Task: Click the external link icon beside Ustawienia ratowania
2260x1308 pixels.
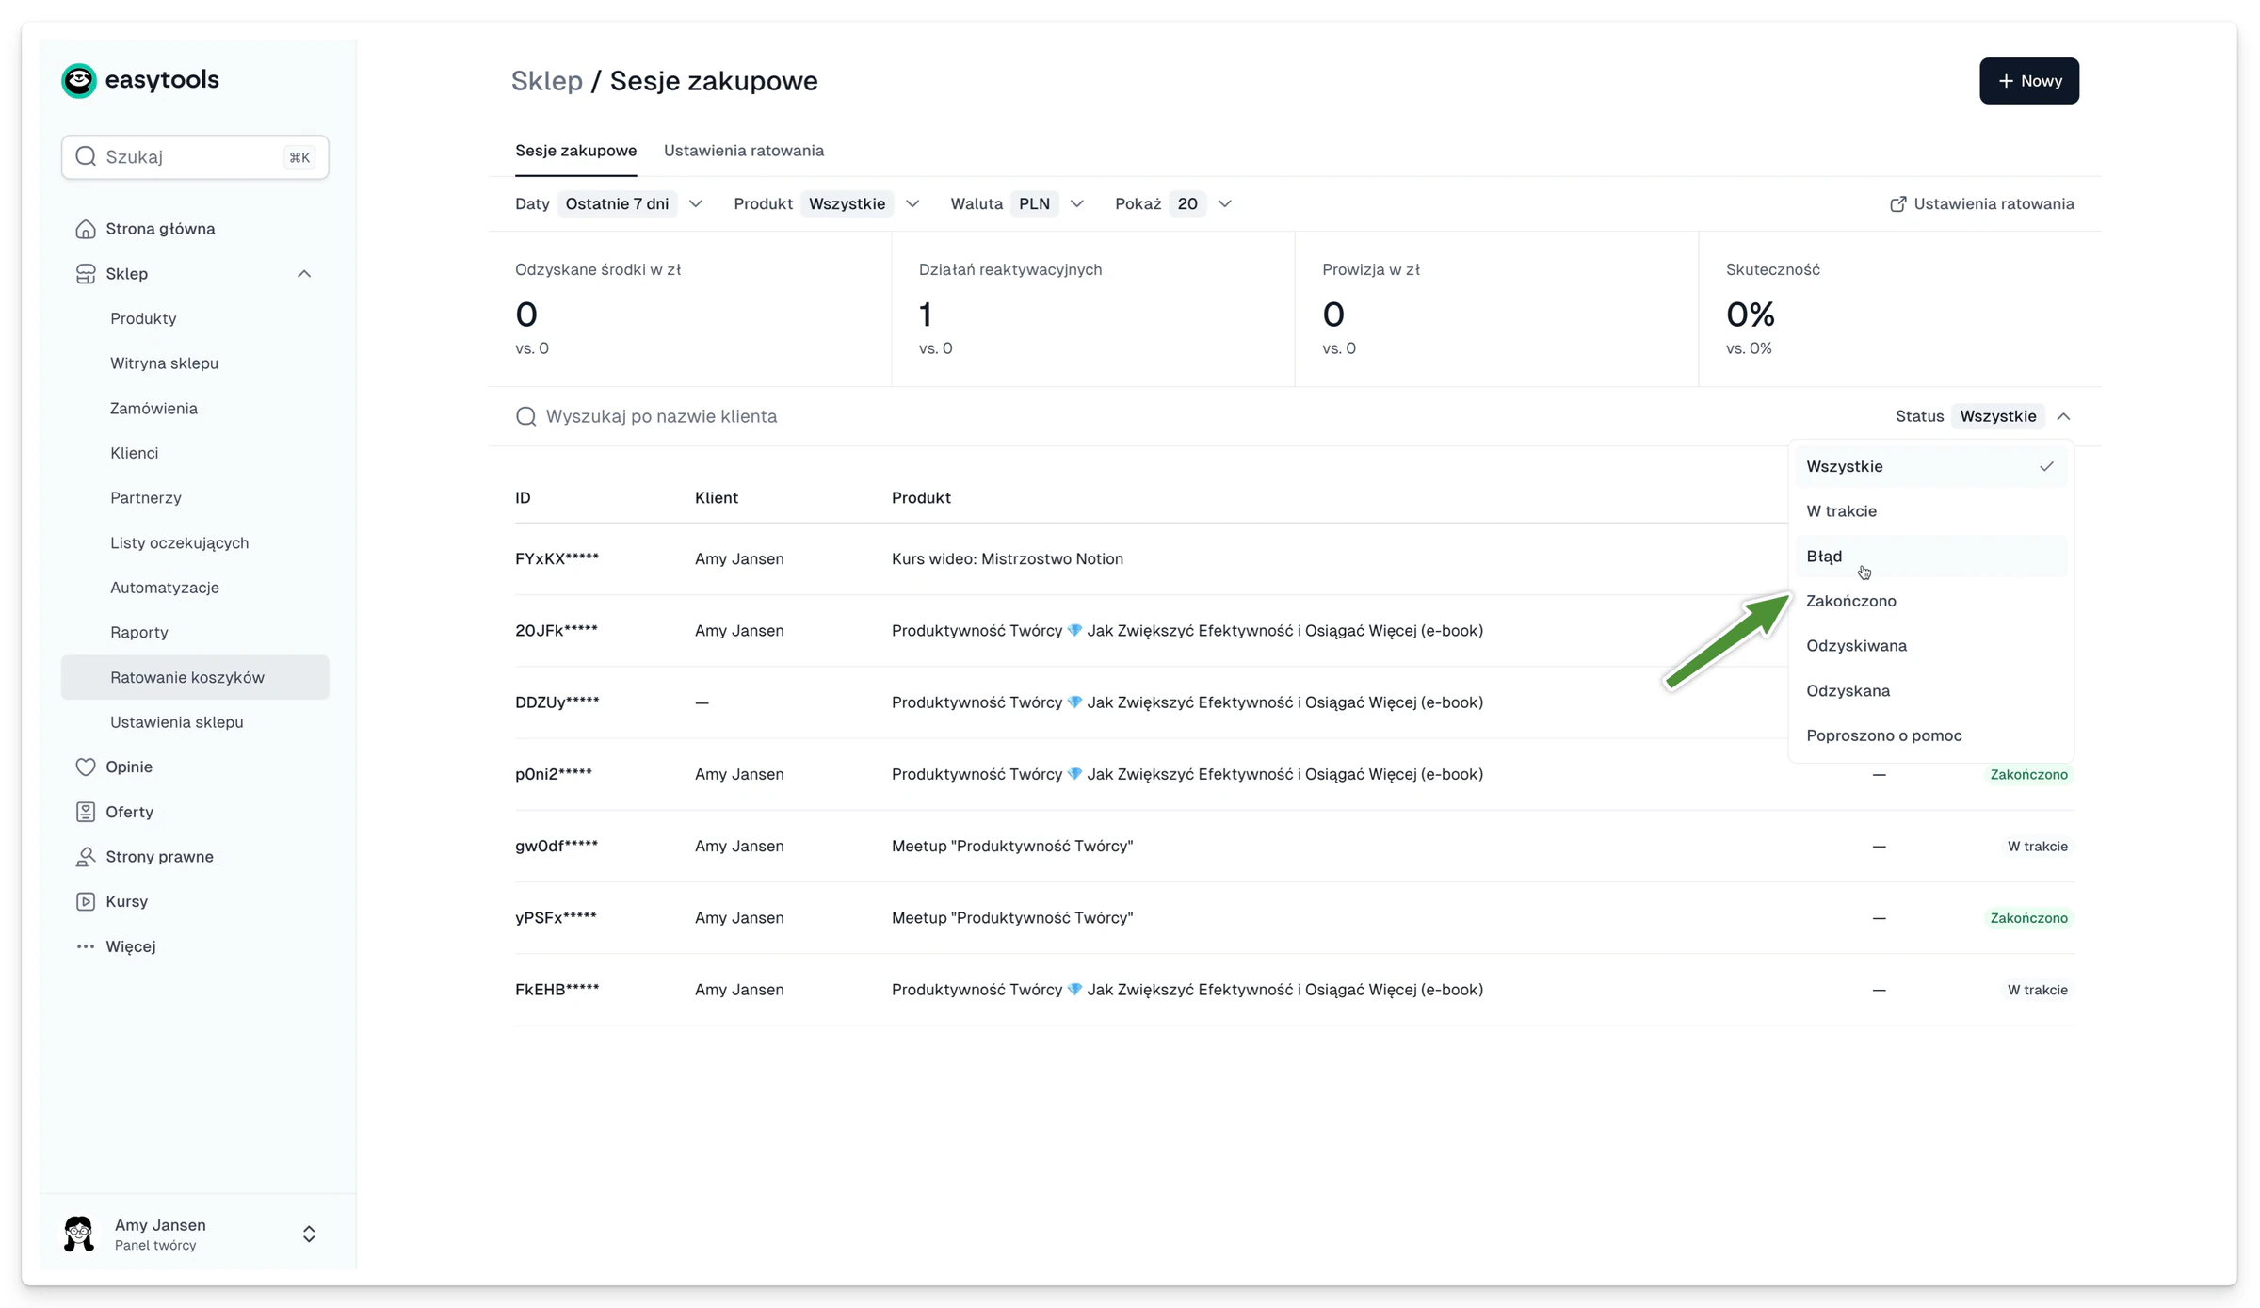Action: click(1897, 204)
